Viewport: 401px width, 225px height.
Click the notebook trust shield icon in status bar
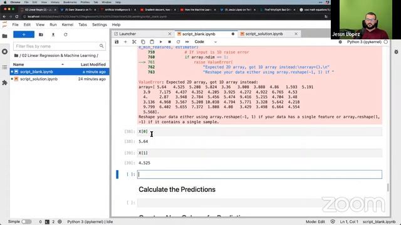333,222
